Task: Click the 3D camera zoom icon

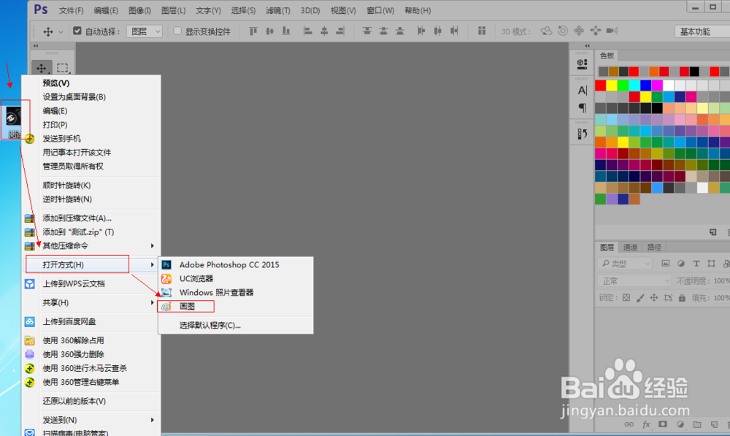Action: tap(612, 31)
